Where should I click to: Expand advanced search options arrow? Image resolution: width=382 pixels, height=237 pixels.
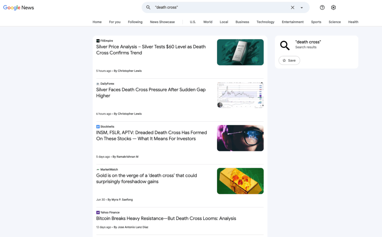(x=302, y=7)
